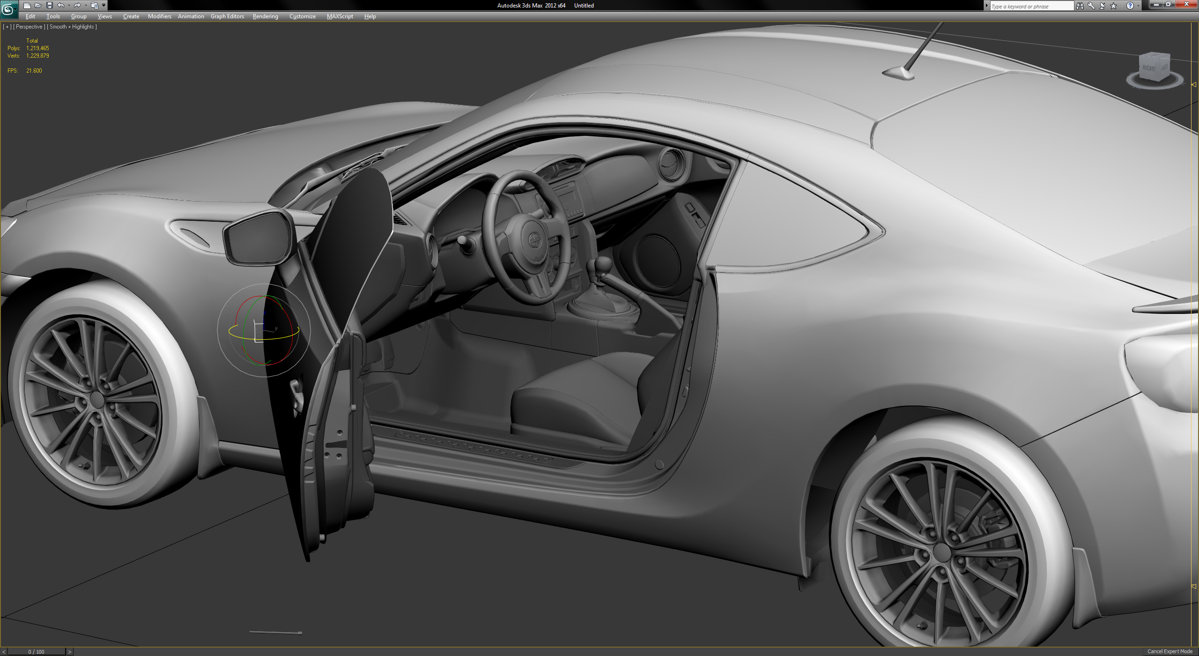The height and width of the screenshot is (656, 1199).
Task: Select the New Scene icon
Action: 27,5
